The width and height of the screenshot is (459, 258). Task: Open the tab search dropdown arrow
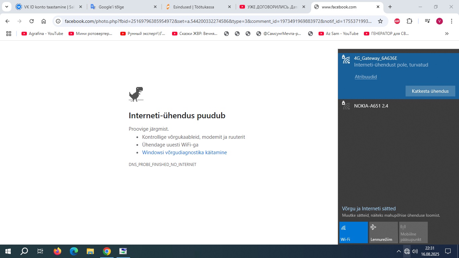coord(7,7)
